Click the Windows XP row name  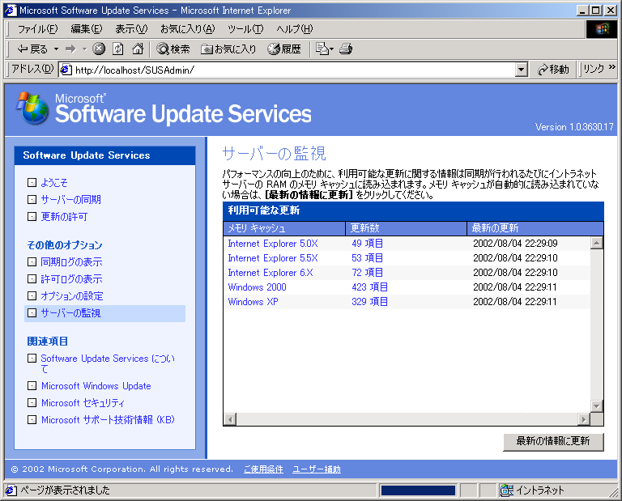point(253,302)
